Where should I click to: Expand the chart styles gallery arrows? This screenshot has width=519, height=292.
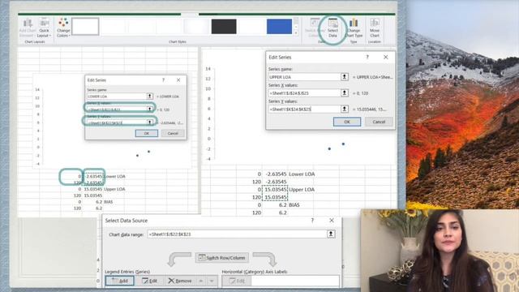tap(296, 32)
